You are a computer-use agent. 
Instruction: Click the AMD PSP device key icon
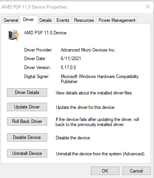point(14,35)
